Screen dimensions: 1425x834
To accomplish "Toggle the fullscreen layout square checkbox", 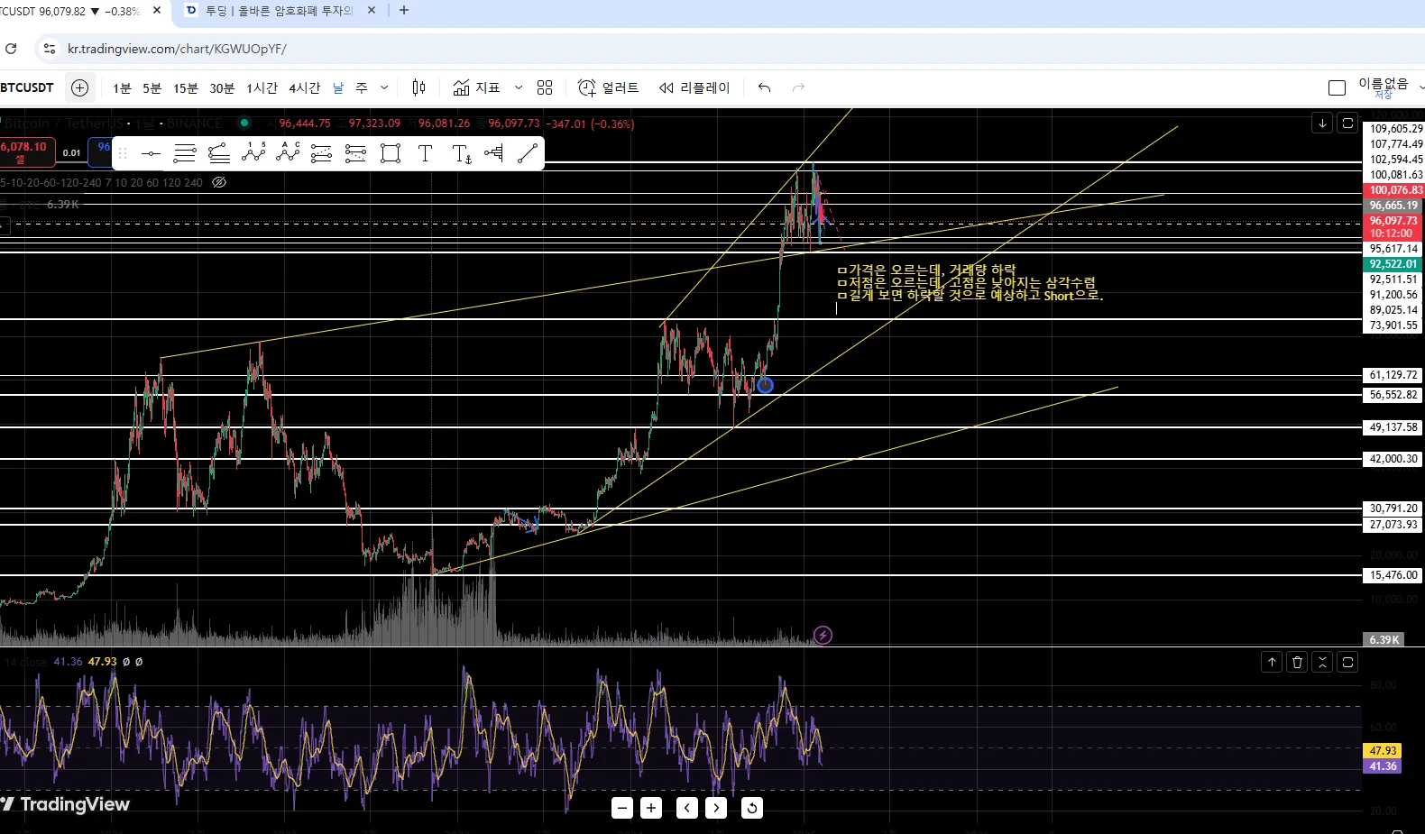I will [x=1337, y=87].
